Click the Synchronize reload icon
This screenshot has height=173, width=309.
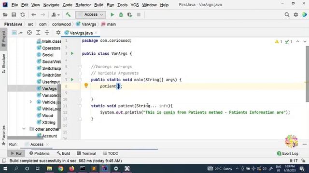point(23,15)
